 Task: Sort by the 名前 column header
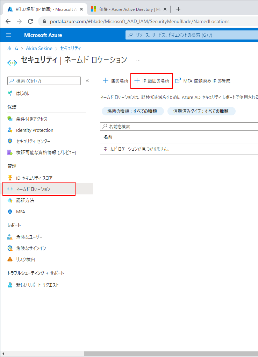click(x=108, y=137)
